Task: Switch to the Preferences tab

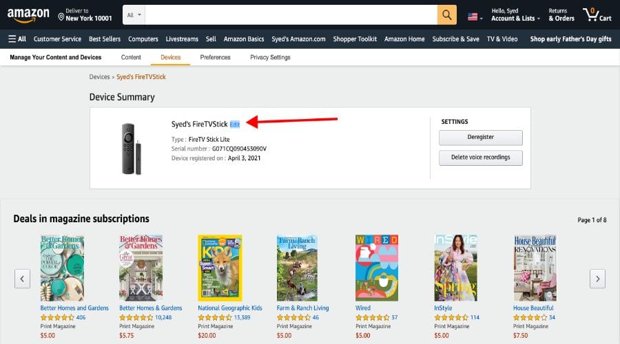Action: pos(215,57)
